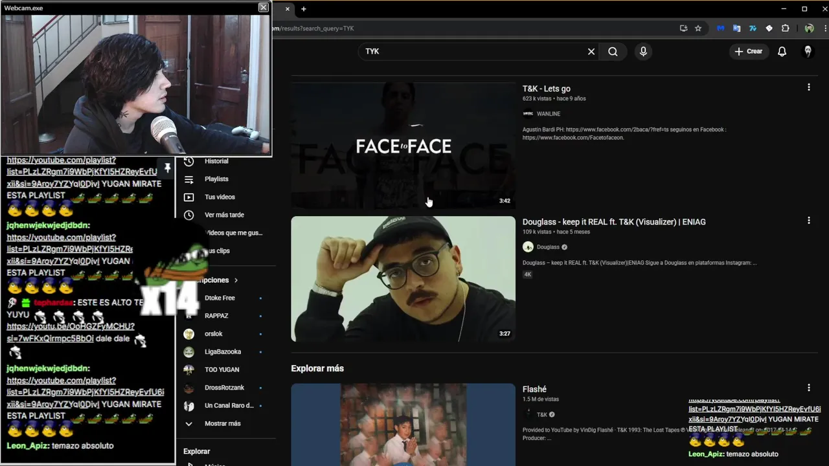This screenshot has width=829, height=466.
Task: Close the current browser tab
Action: point(288,9)
